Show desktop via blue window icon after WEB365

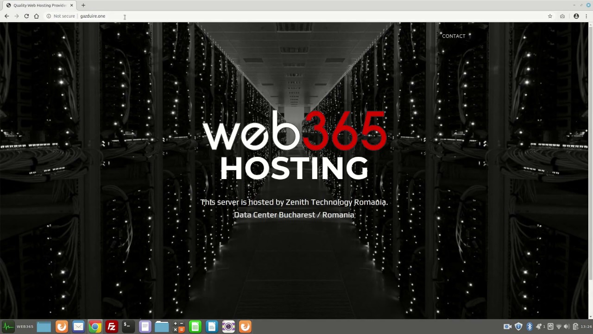click(x=44, y=327)
